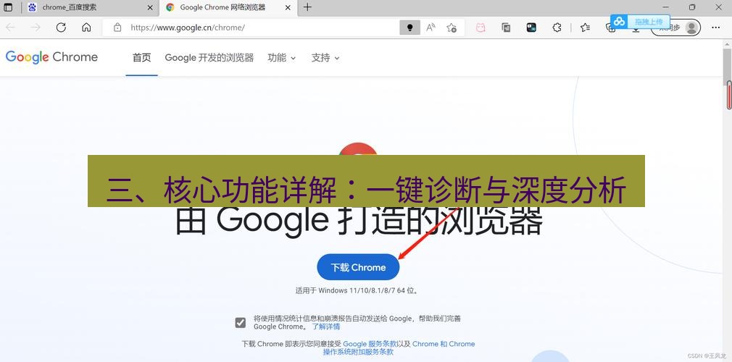Open a new browser tab

click(x=307, y=7)
